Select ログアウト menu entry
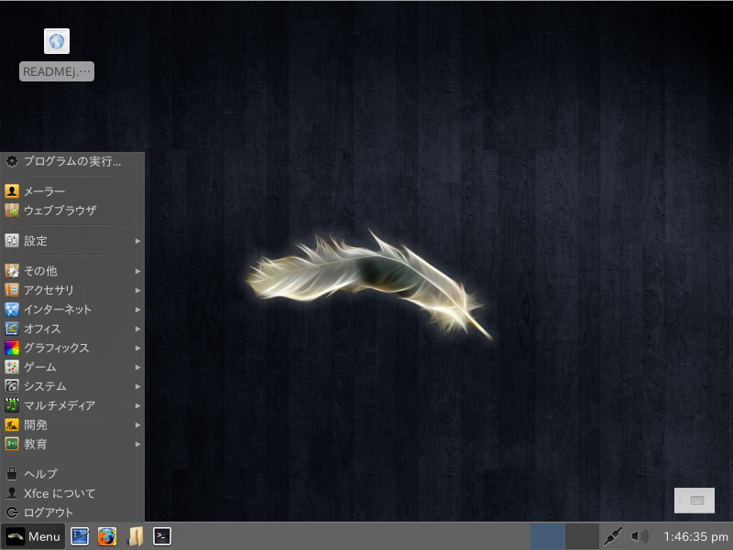Image resolution: width=733 pixels, height=550 pixels. click(72, 512)
